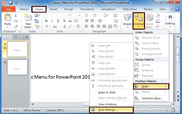This screenshot has height=114, width=182.
Task: Fit slide to current window
Action: [173, 110]
